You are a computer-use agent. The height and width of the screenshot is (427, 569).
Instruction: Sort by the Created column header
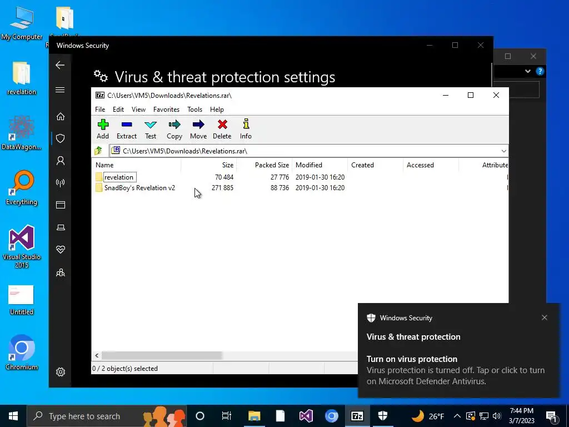[x=375, y=165]
